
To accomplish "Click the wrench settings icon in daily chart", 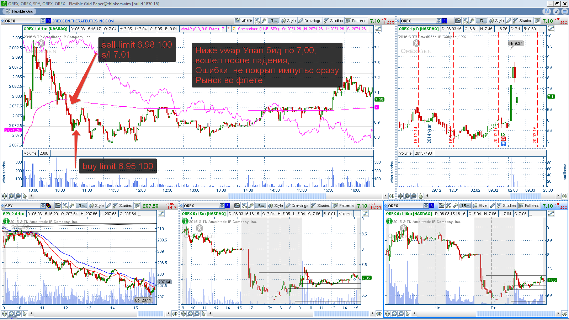I will coord(472,21).
